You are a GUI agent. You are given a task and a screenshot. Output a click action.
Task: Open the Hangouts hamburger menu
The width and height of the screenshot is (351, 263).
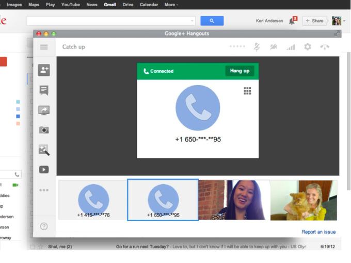point(44,47)
